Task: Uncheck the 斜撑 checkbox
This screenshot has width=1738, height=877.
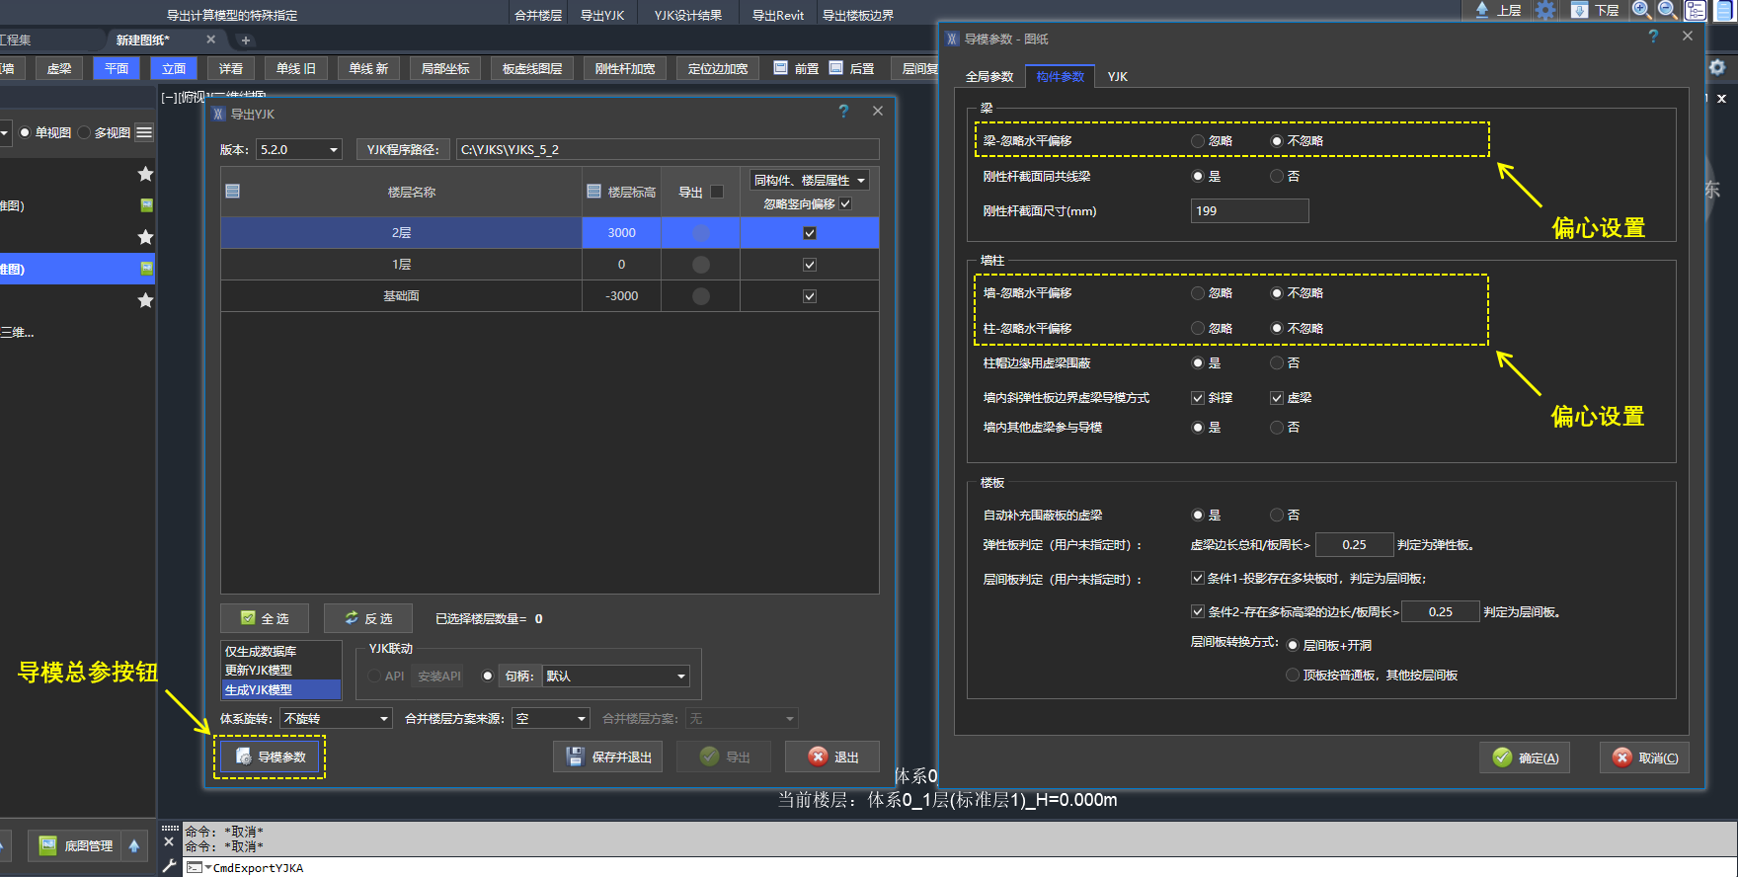Action: (x=1198, y=398)
